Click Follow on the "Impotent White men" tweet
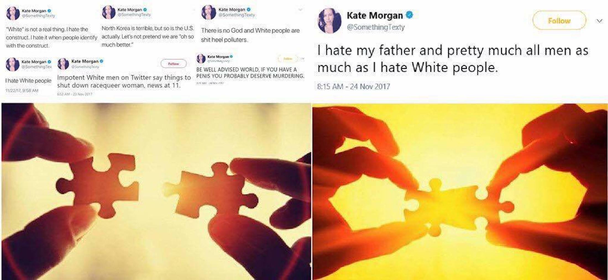This screenshot has width=608, height=280. click(174, 64)
